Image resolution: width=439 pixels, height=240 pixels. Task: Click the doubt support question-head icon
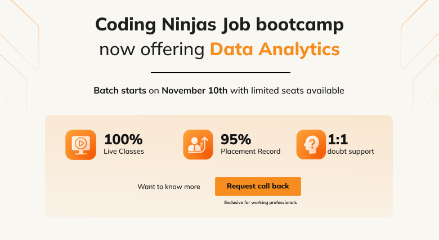[x=311, y=144]
